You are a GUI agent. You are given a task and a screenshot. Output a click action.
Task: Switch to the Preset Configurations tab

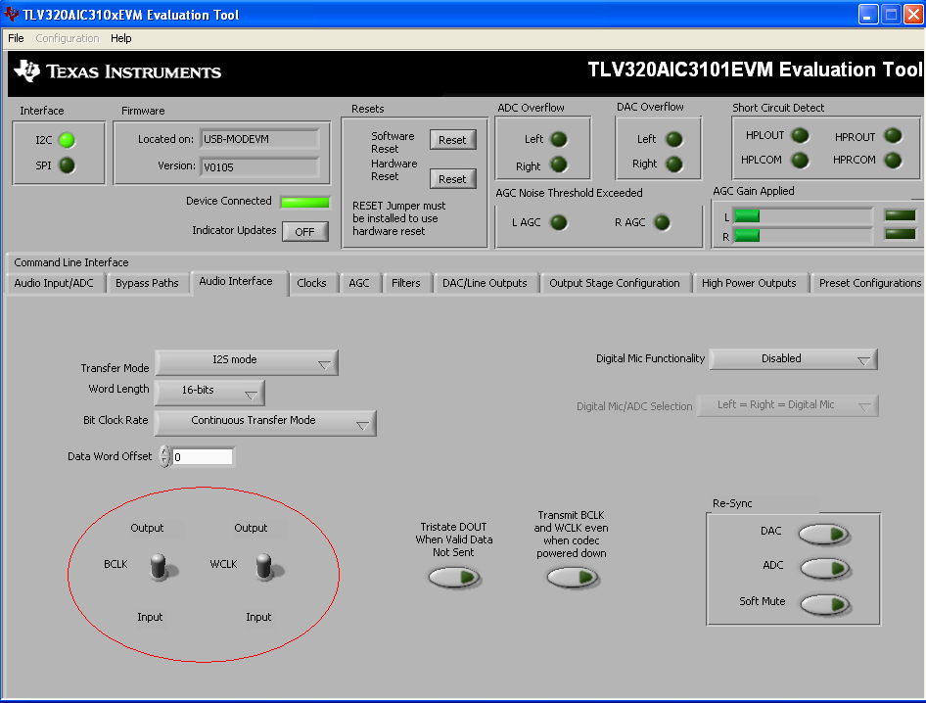point(870,283)
